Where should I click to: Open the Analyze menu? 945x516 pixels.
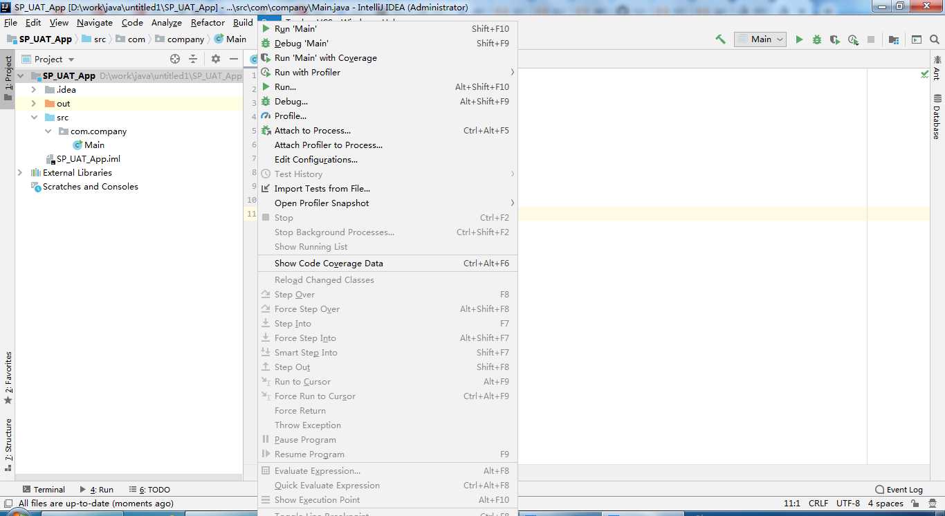pyautogui.click(x=167, y=22)
